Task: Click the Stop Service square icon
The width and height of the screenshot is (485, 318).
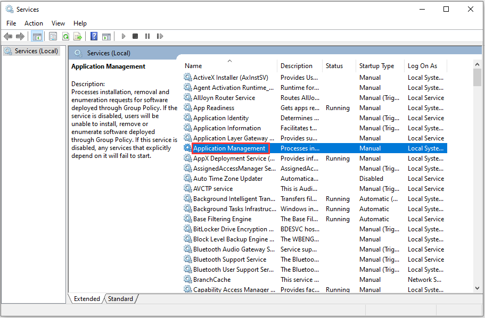Action: (x=135, y=36)
